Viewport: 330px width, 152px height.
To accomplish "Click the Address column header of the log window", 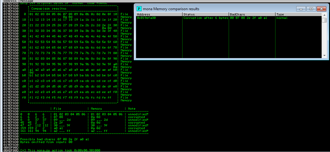I will click(x=10, y=1).
